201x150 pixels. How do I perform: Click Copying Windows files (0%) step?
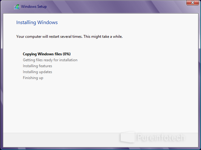point(47,54)
